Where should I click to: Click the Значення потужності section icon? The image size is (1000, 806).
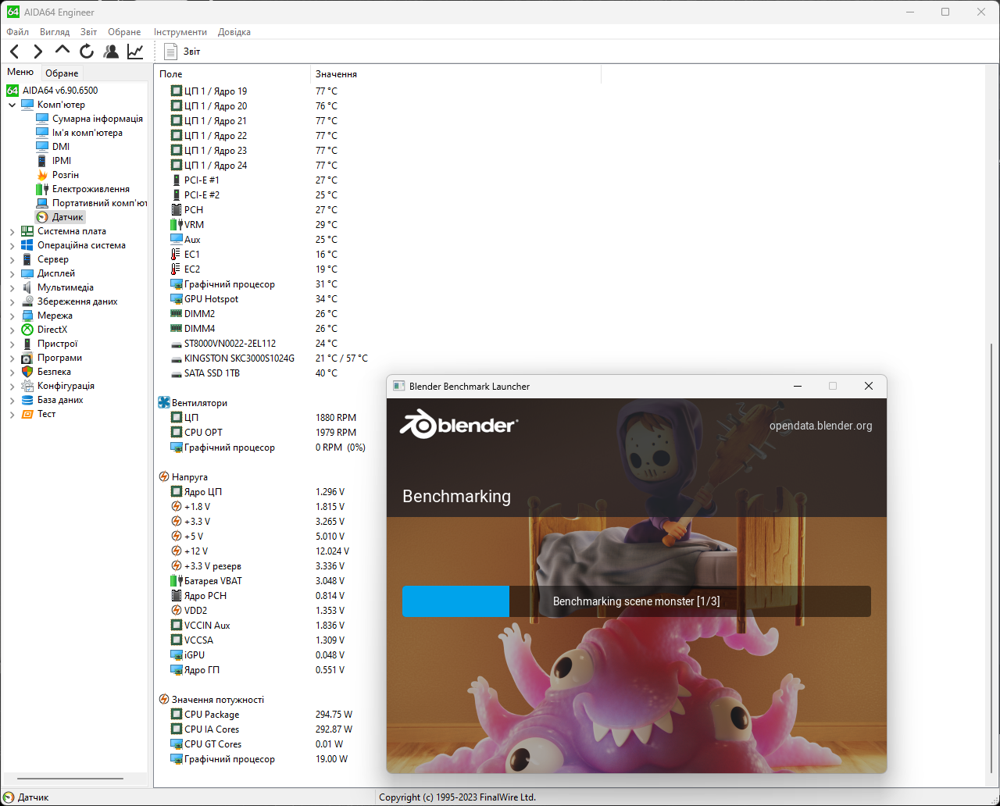click(x=164, y=700)
